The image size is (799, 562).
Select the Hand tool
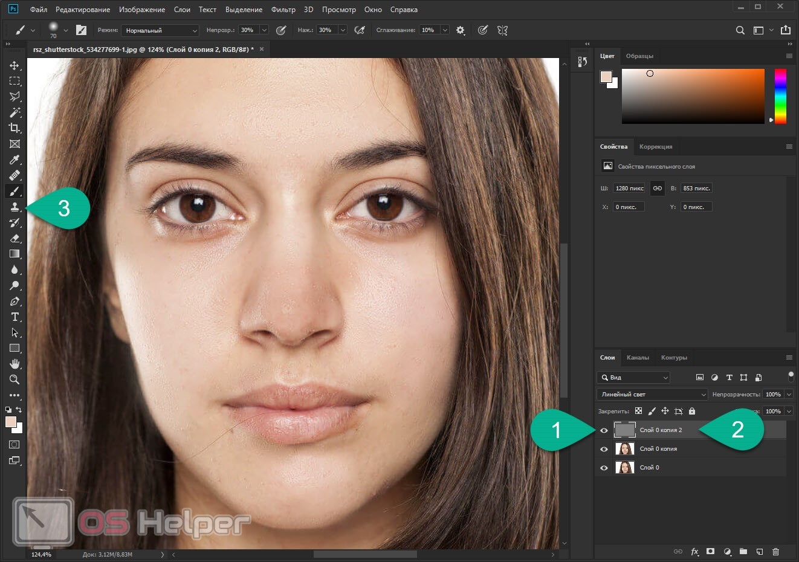(15, 364)
